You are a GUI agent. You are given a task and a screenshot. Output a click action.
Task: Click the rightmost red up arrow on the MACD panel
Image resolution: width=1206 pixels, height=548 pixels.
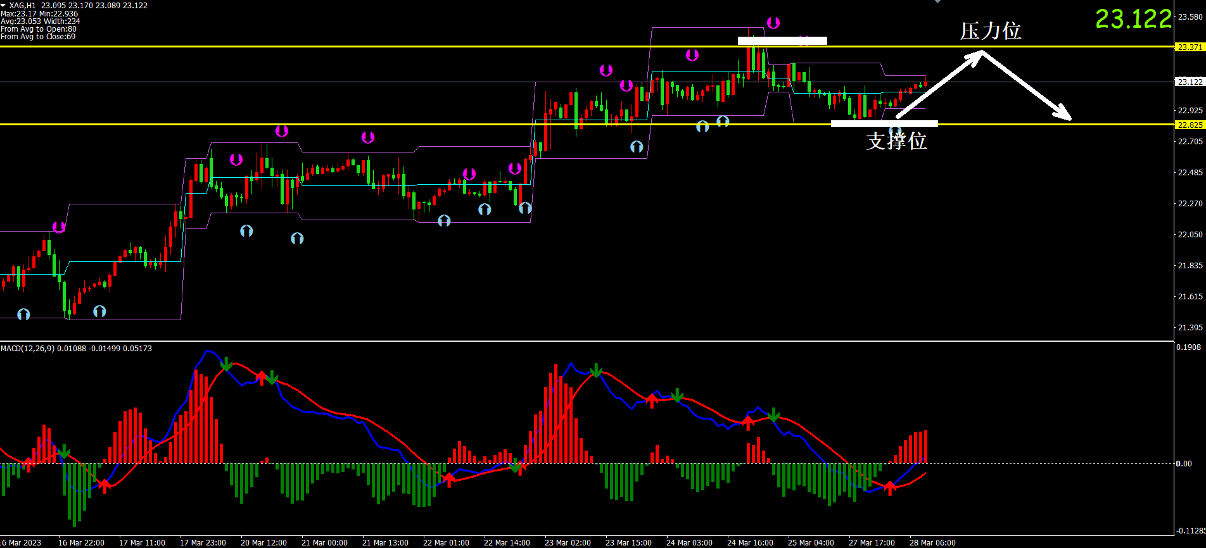coord(890,487)
